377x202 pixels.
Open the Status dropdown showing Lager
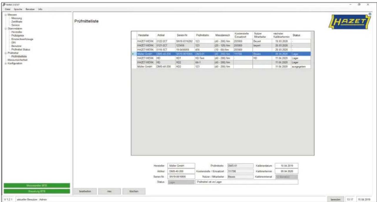[181, 182]
